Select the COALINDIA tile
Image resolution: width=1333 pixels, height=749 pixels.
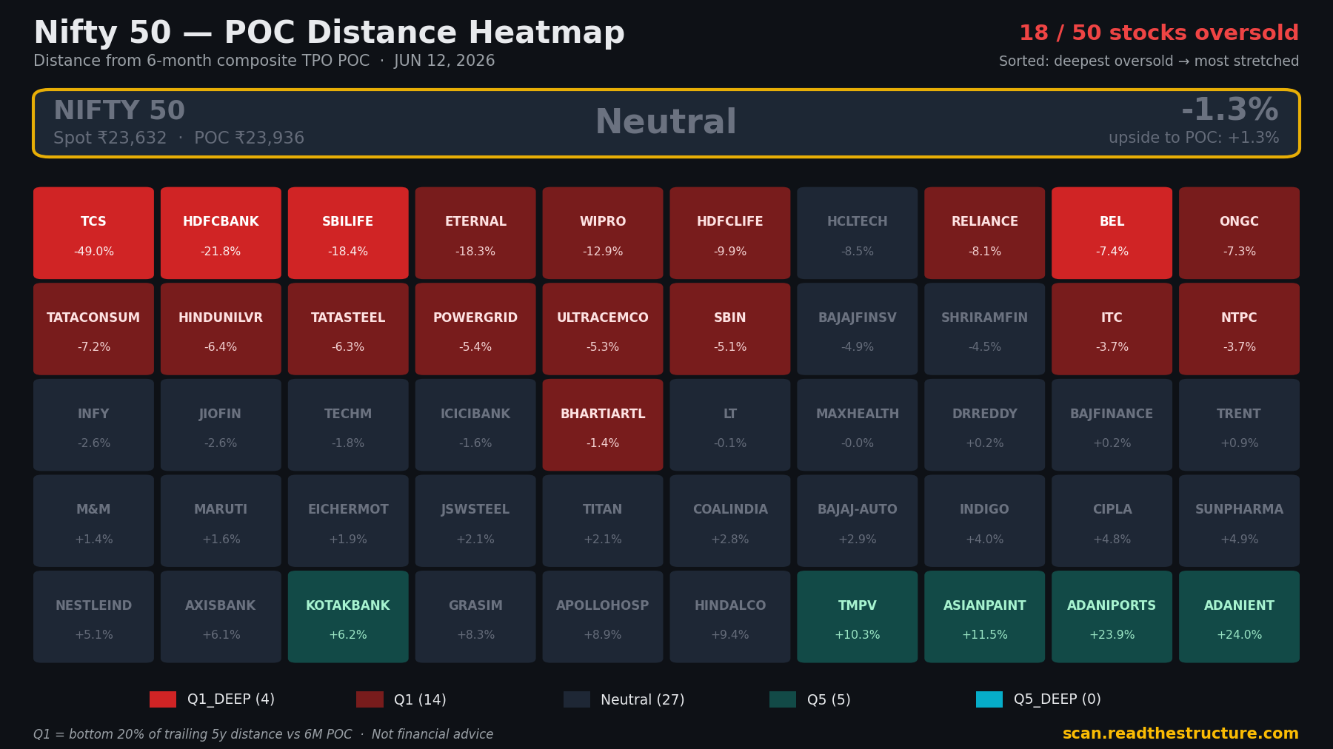pyautogui.click(x=730, y=521)
